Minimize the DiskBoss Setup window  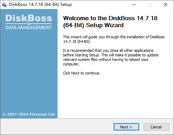pyautogui.click(x=134, y=5)
